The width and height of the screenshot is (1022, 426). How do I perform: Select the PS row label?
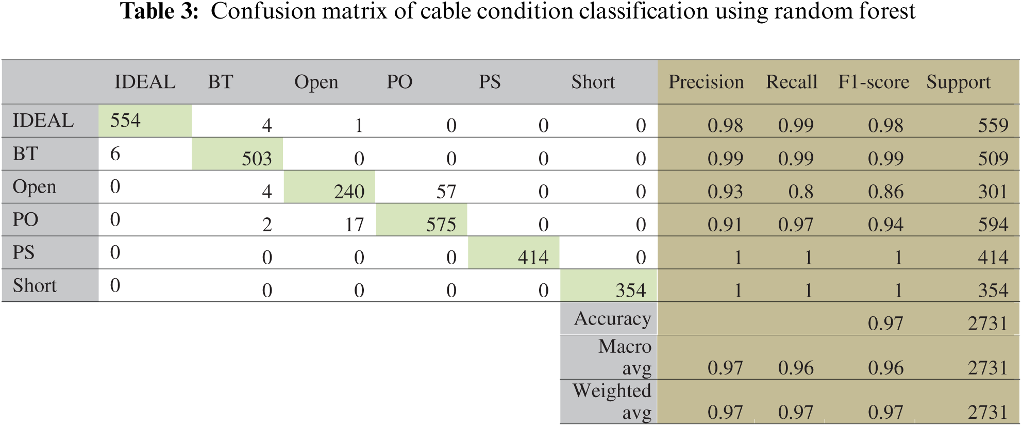click(x=24, y=253)
